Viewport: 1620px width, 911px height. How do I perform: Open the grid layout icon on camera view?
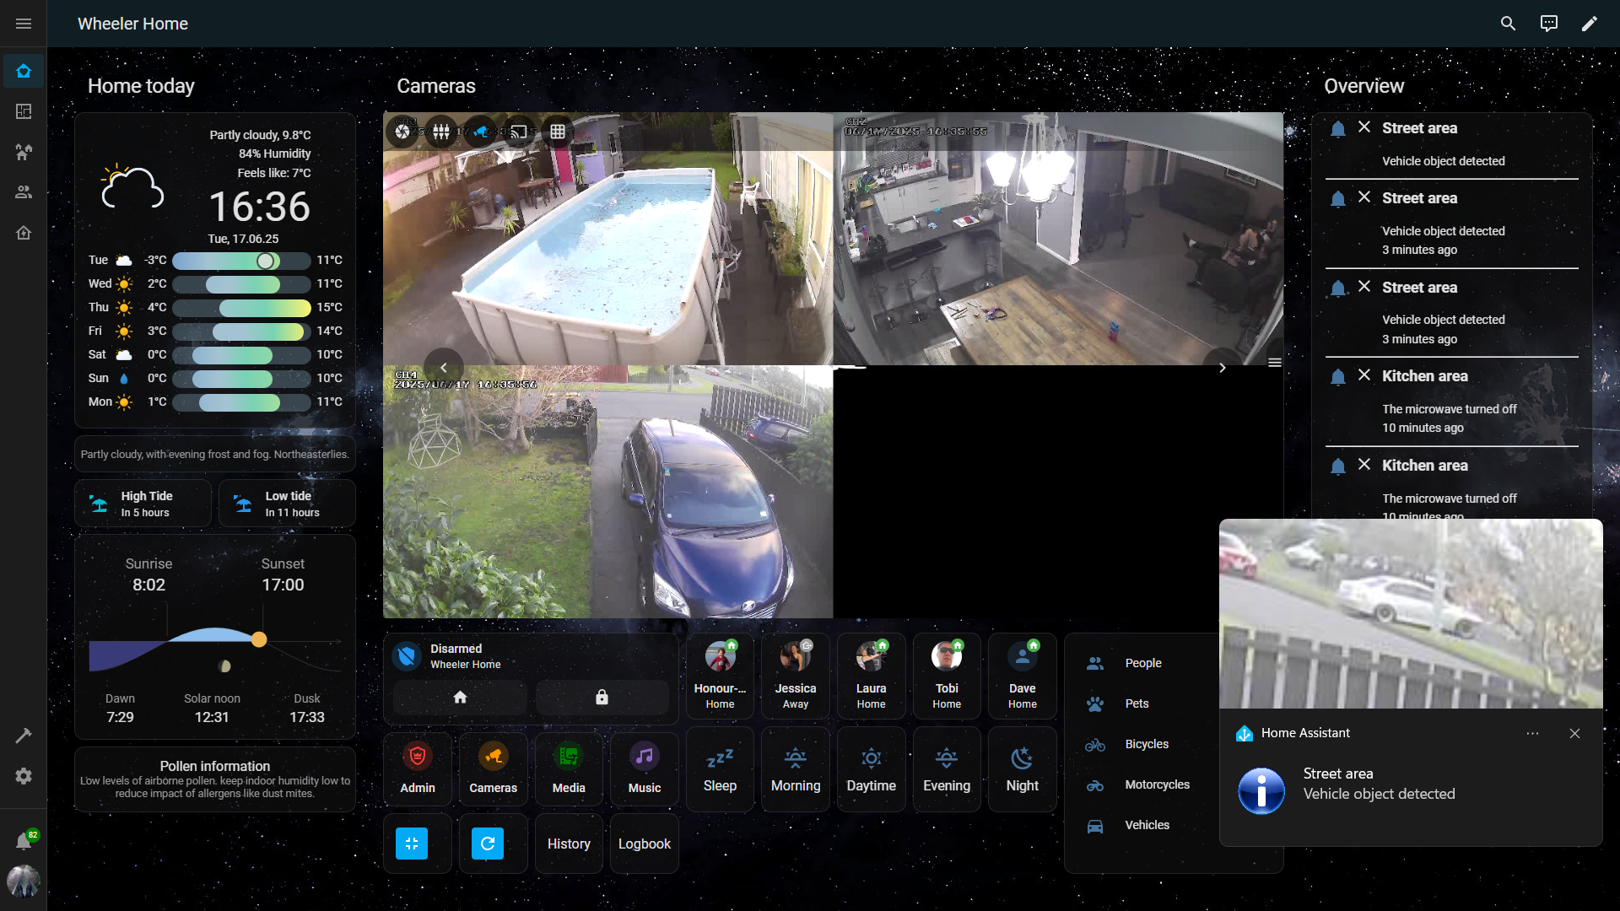[x=558, y=132]
